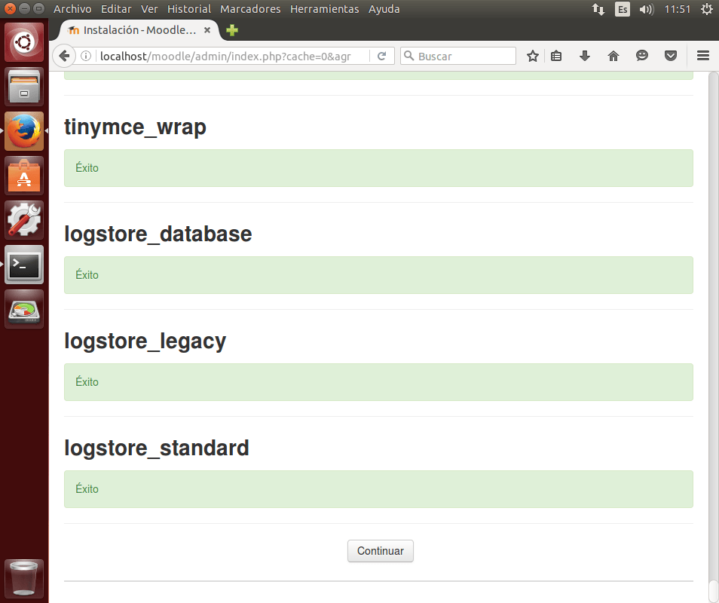Close the Instalación - Moodle tab
The width and height of the screenshot is (719, 603).
[207, 30]
